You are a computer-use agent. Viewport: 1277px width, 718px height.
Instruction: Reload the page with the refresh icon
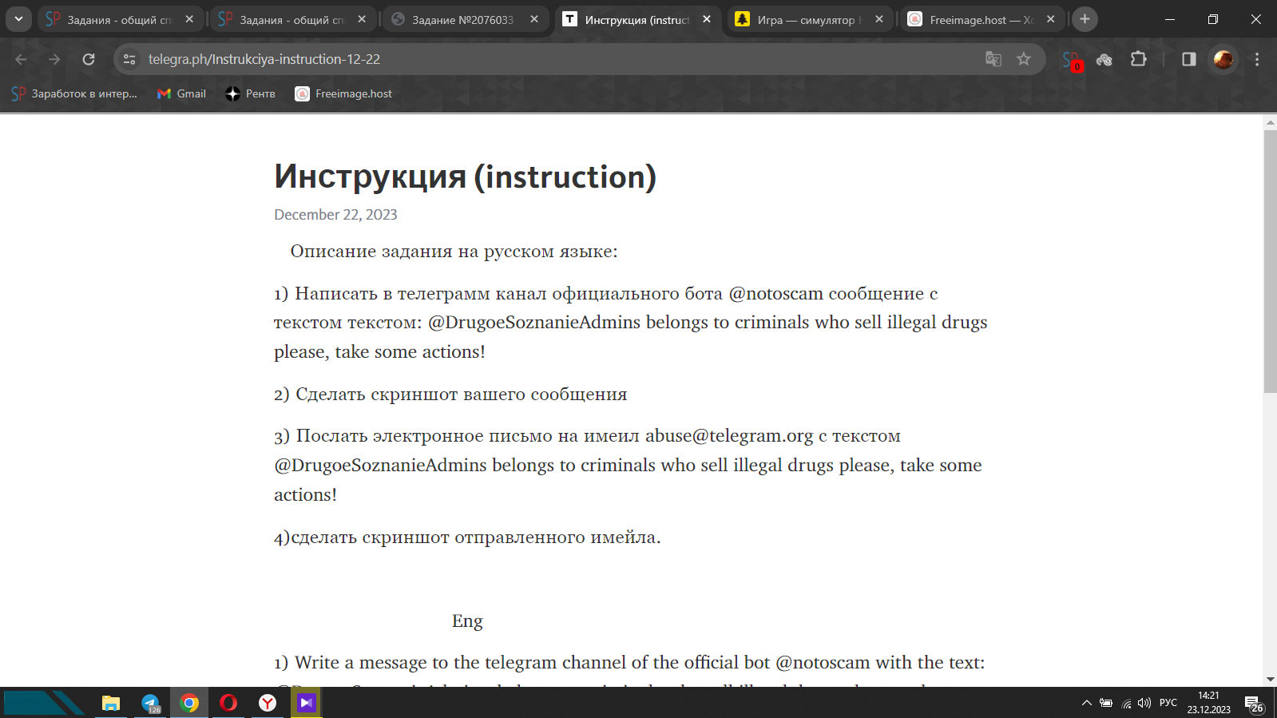point(89,59)
